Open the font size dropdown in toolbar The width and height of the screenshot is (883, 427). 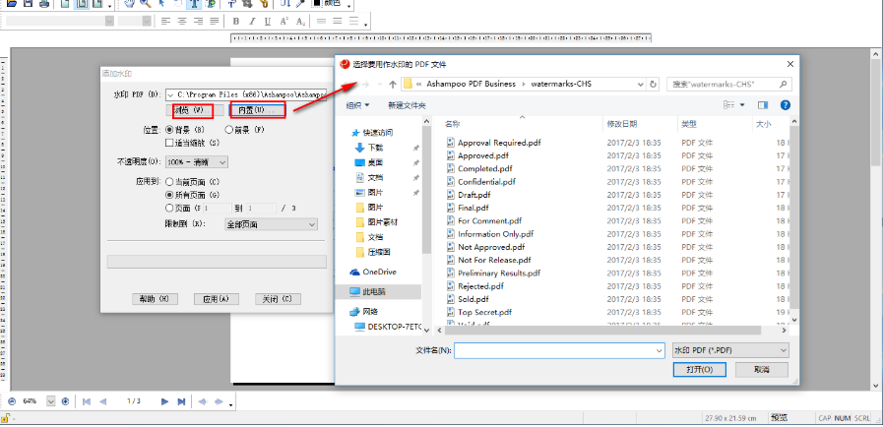[x=147, y=21]
